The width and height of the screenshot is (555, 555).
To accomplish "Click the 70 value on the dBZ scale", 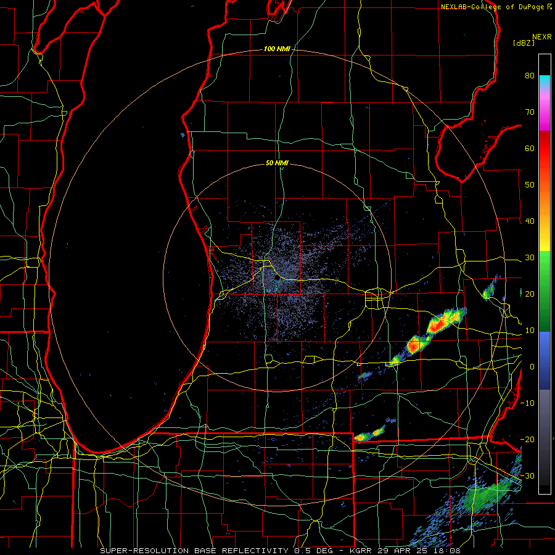I will (530, 112).
